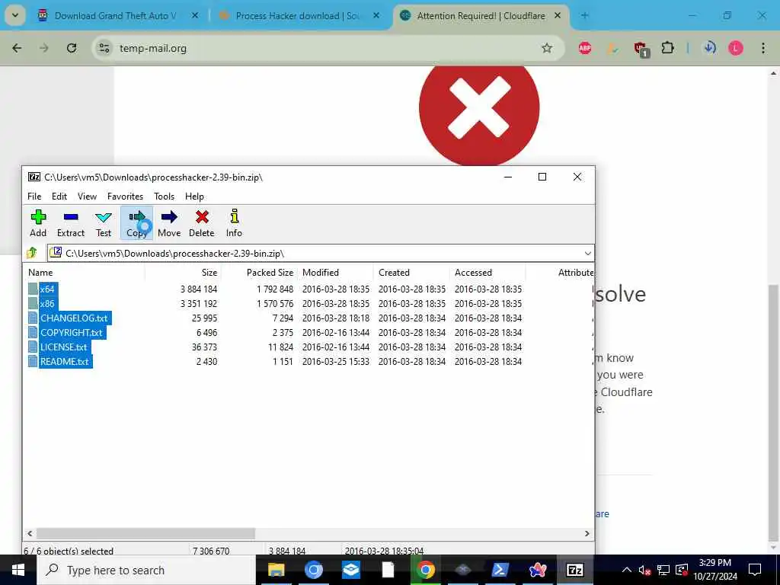780x585 pixels.
Task: Click the 7-Zip horizontal scrollbar thumb
Action: pos(145,533)
